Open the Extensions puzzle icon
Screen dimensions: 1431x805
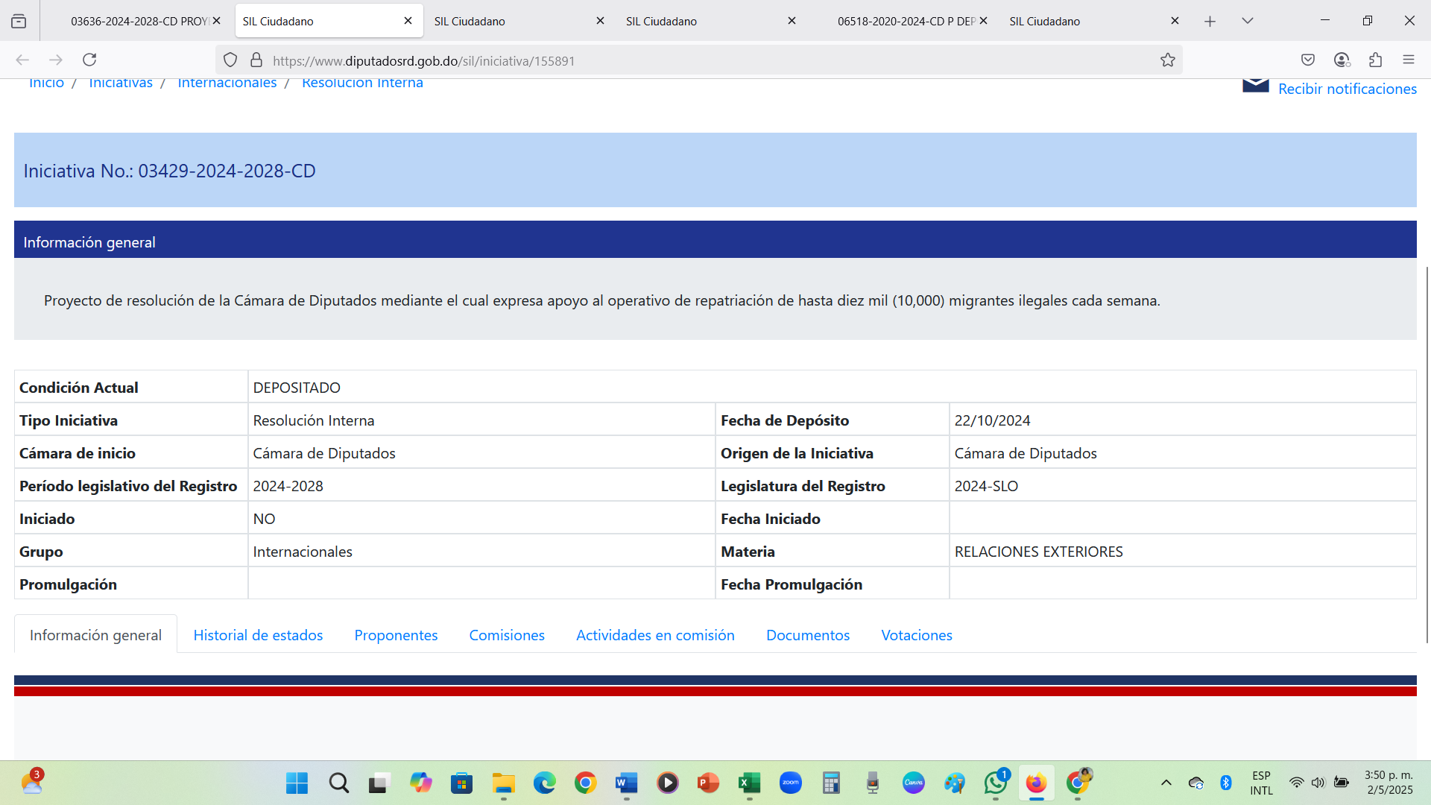point(1375,60)
